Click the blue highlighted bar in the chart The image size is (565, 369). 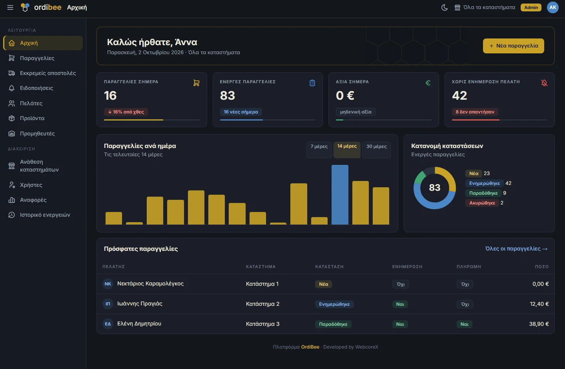pyautogui.click(x=340, y=195)
